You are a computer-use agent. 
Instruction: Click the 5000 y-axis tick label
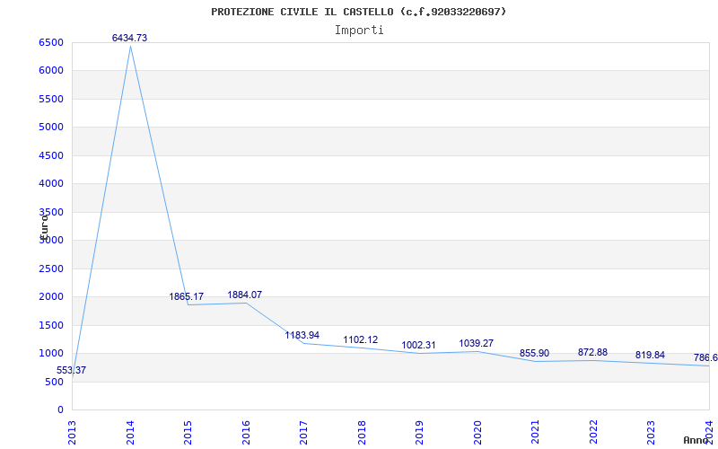tap(51, 127)
